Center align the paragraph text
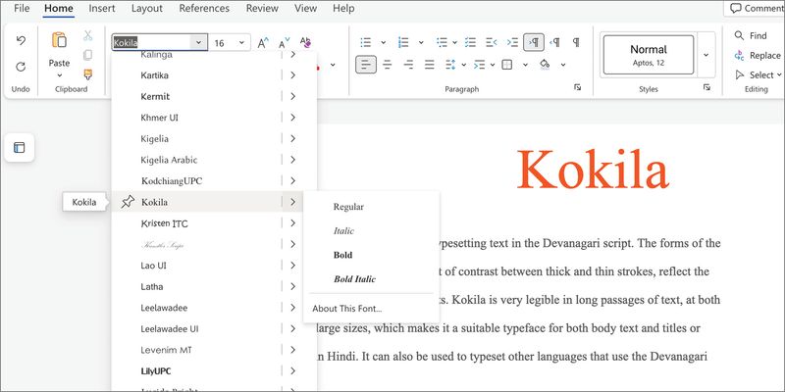This screenshot has width=785, height=392. click(386, 66)
